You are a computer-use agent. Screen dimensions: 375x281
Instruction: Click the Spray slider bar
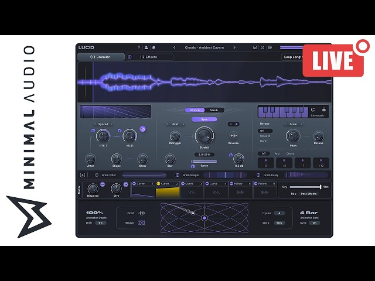204,162
